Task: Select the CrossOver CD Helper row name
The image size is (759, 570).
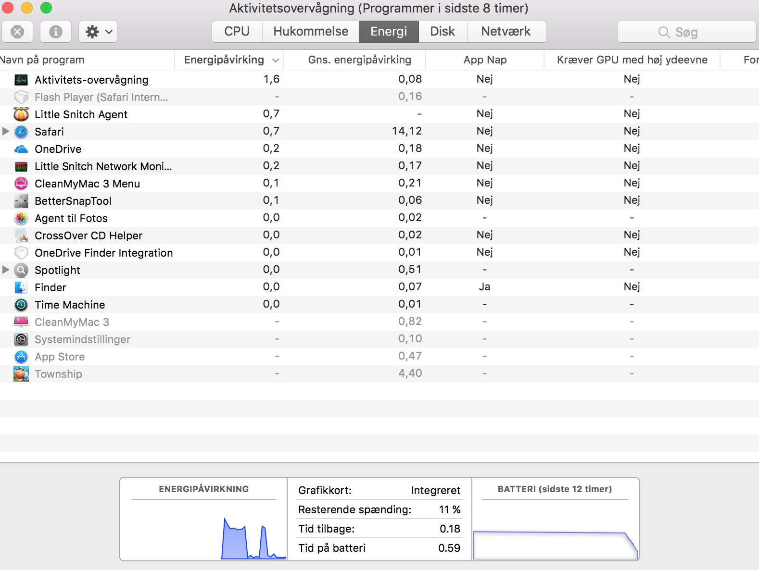Action: point(89,235)
